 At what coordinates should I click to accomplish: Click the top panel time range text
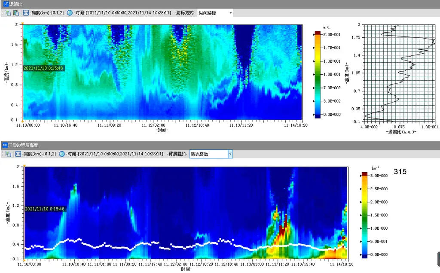tap(121, 13)
